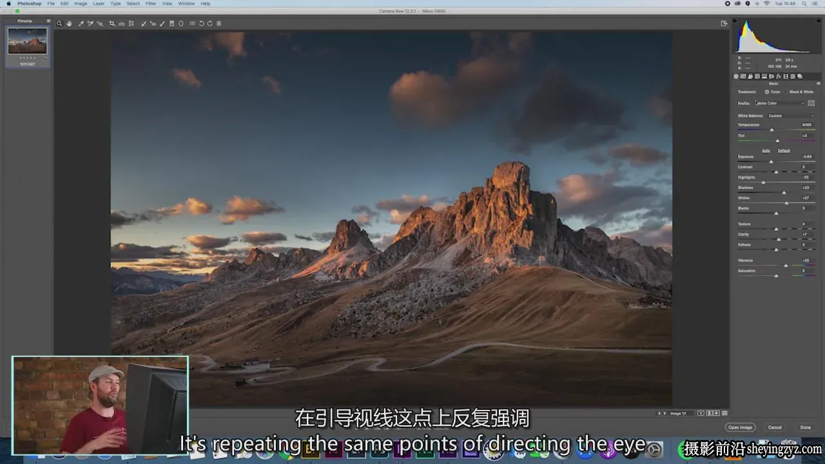
Task: Select the Zoom tool in Camera Raw toolbar
Action: 59,23
